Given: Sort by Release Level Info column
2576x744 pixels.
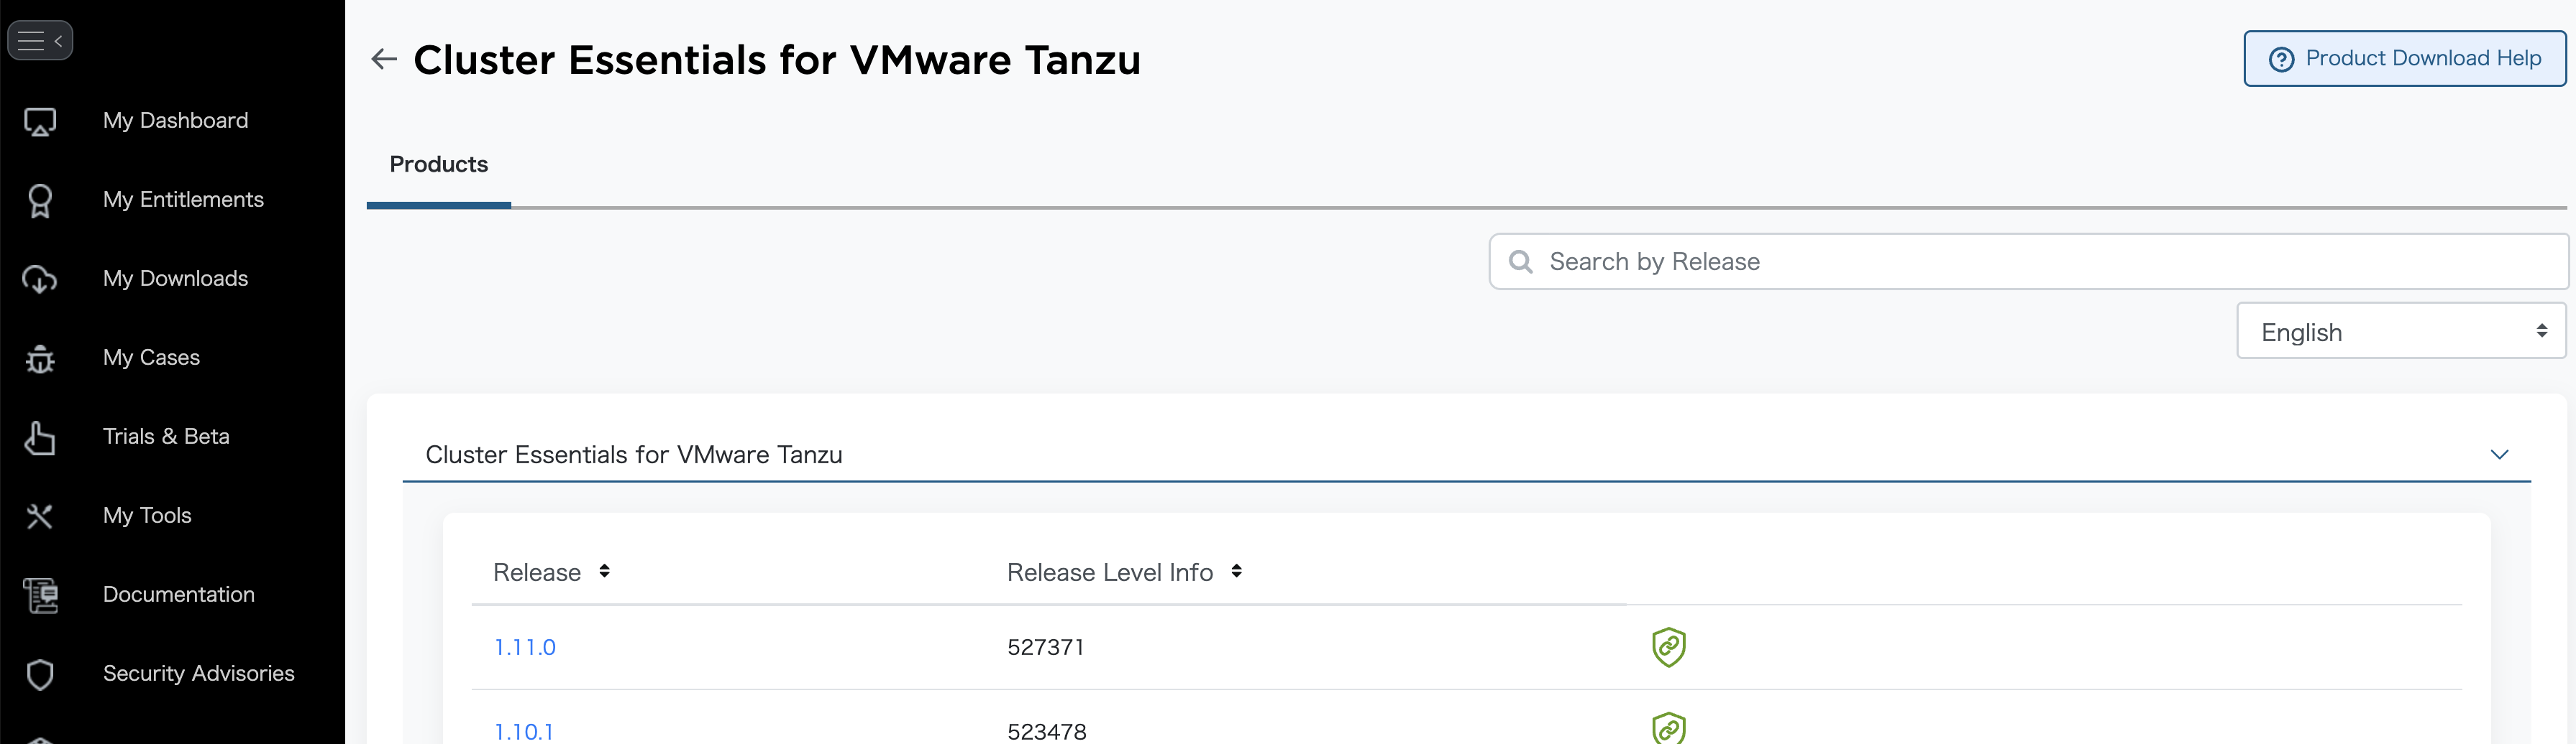Looking at the screenshot, I should pos(1236,571).
